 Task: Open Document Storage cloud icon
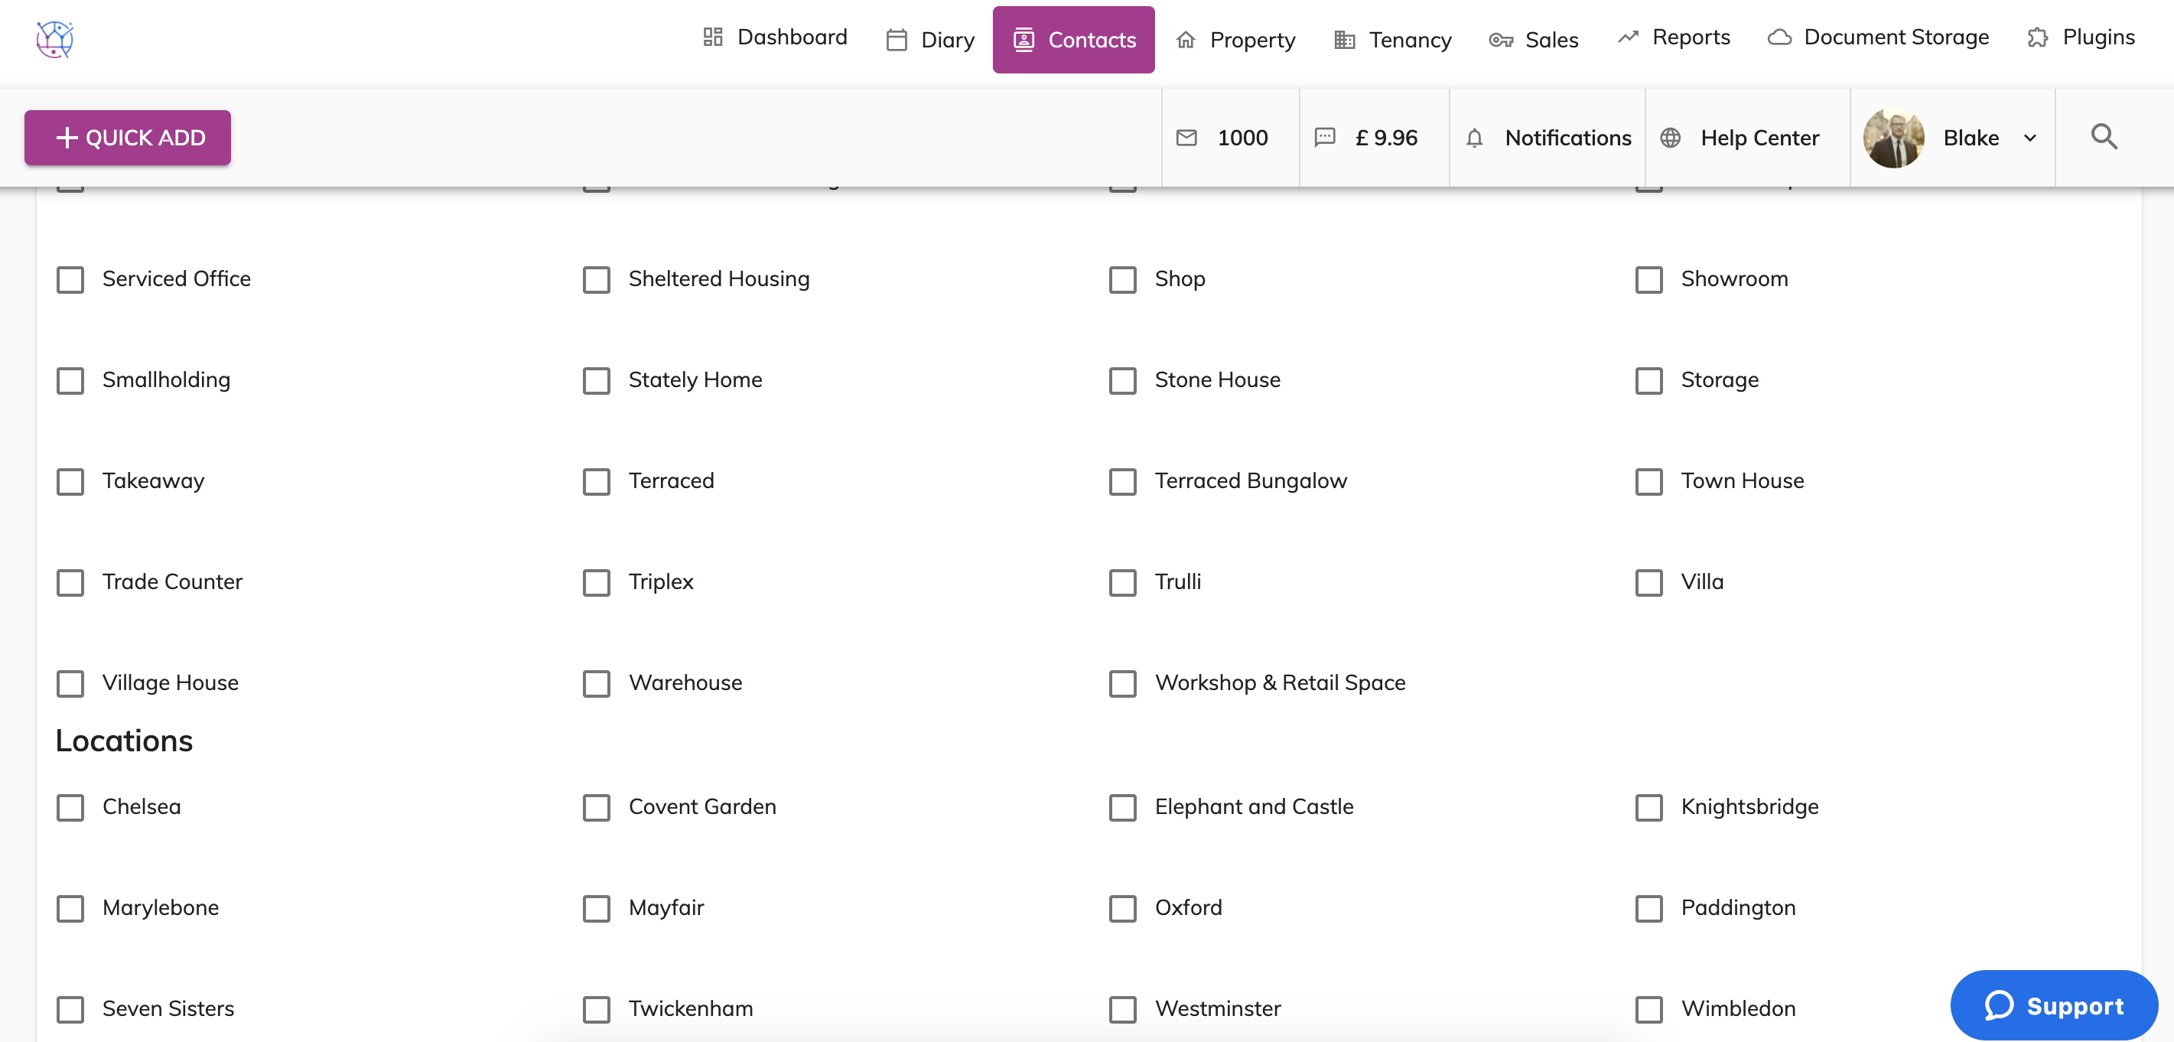click(x=1780, y=37)
